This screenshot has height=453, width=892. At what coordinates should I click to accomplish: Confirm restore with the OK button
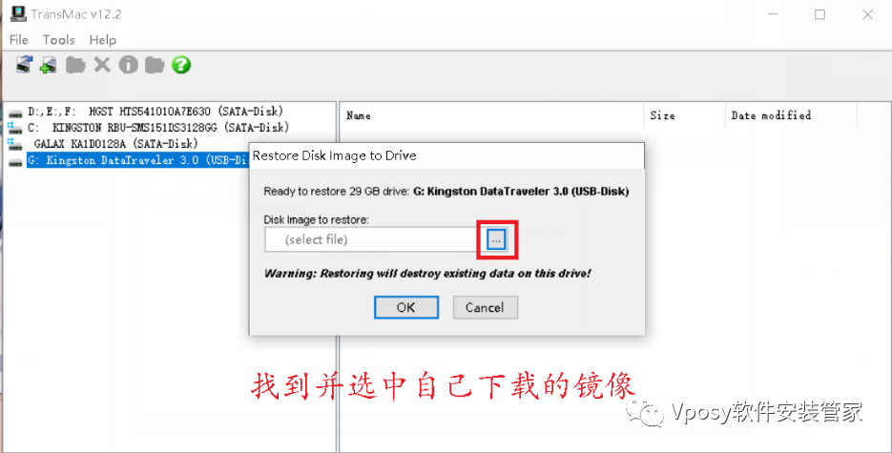(x=406, y=307)
